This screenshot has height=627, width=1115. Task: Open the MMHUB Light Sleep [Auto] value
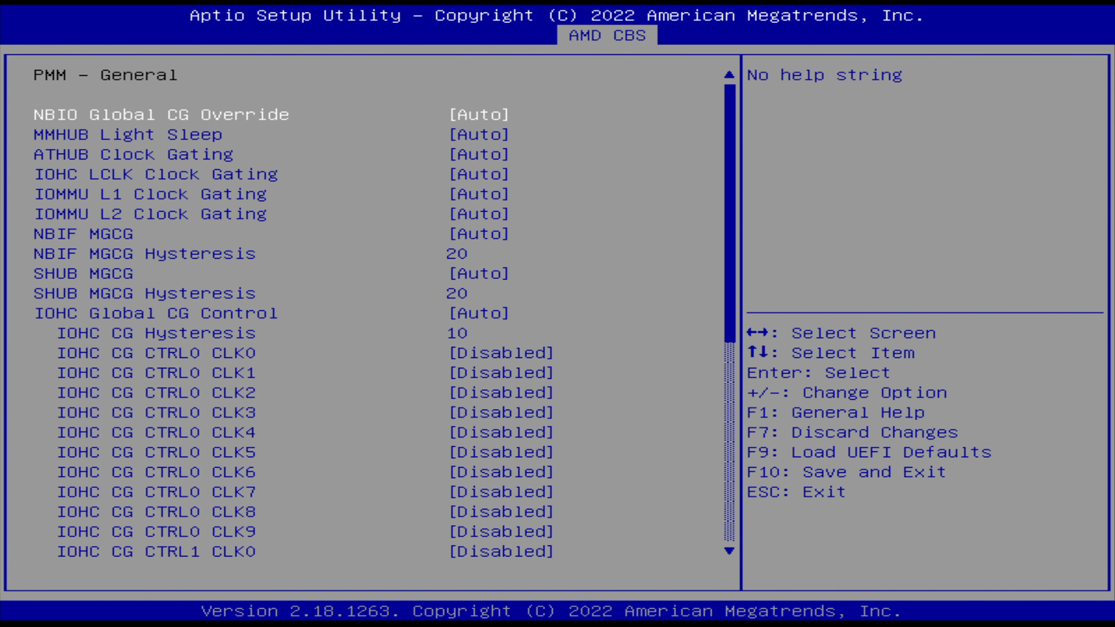479,135
